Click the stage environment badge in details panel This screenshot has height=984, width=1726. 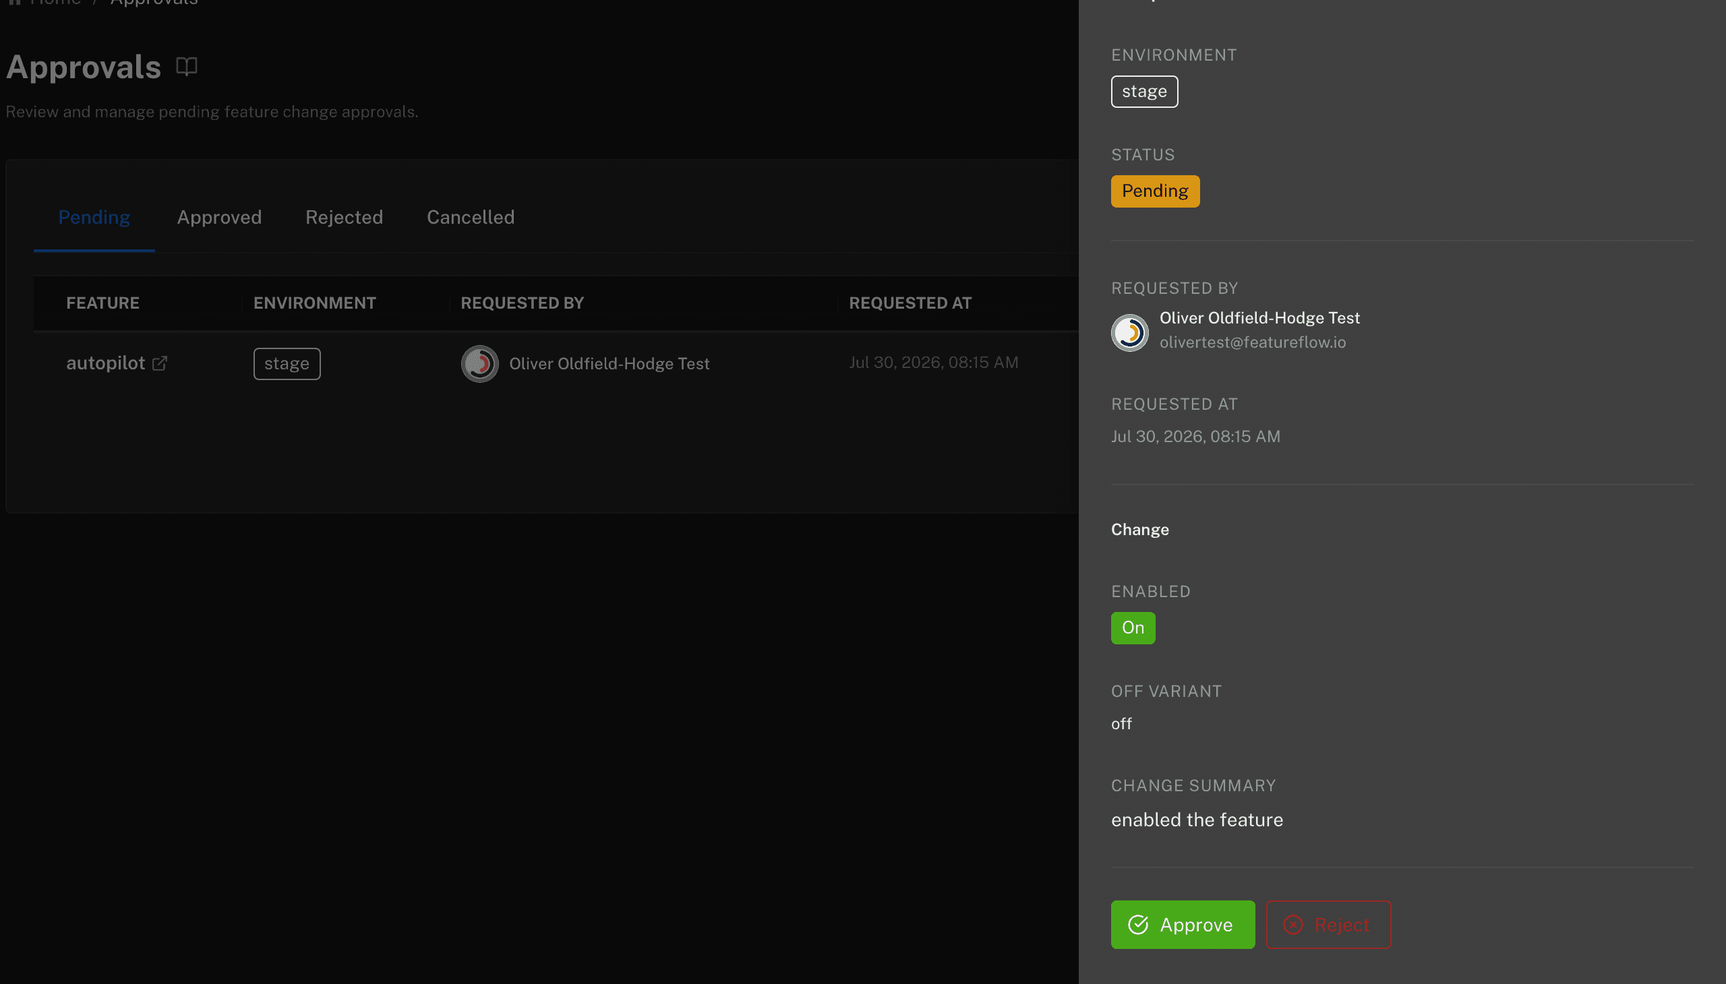[x=1144, y=91]
